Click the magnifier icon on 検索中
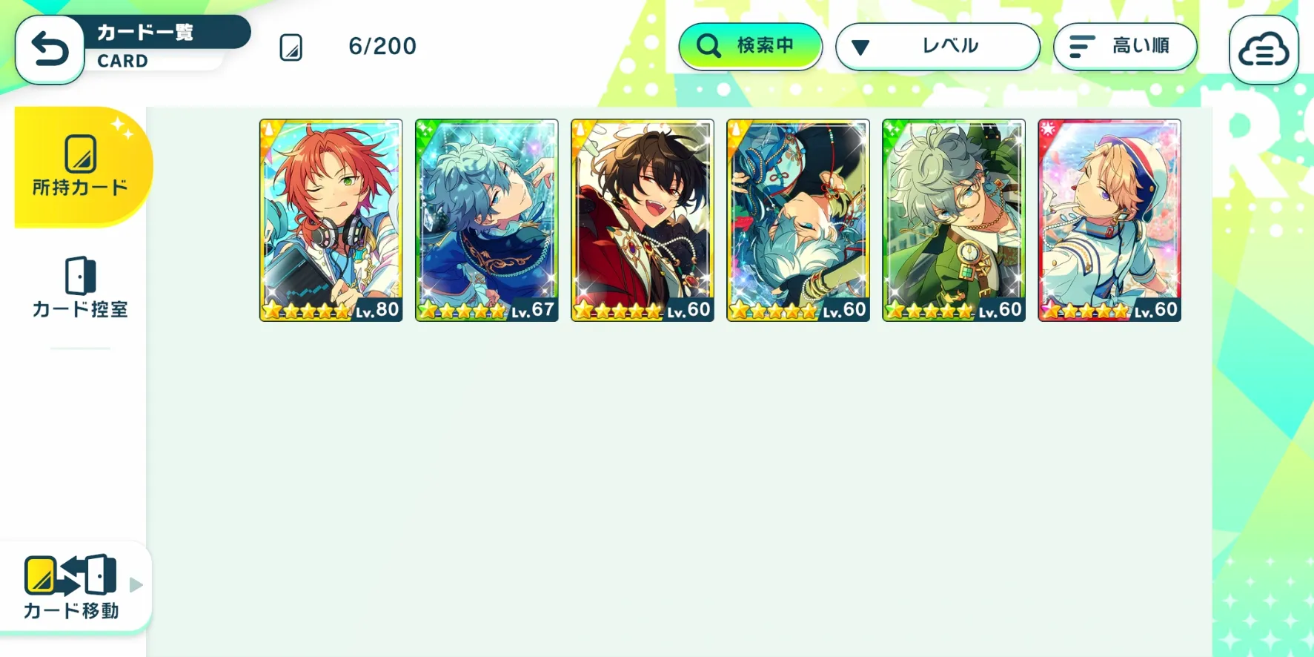1314x657 pixels. (x=709, y=46)
